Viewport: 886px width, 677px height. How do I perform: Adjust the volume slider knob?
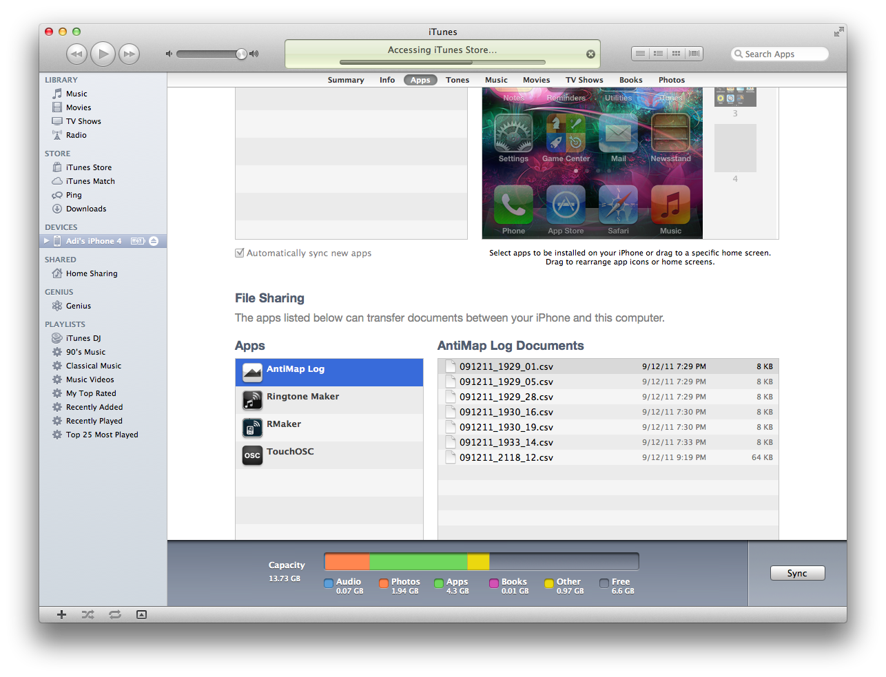click(x=241, y=54)
